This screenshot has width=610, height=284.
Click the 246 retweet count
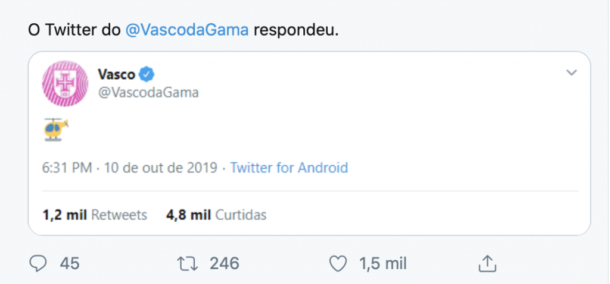click(x=225, y=264)
